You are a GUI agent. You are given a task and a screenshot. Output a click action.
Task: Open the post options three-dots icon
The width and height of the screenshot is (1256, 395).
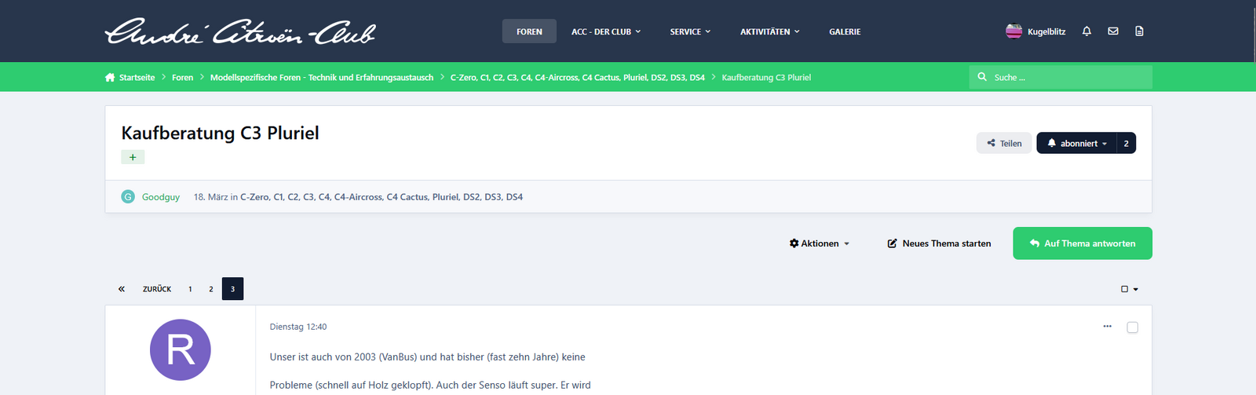point(1107,327)
